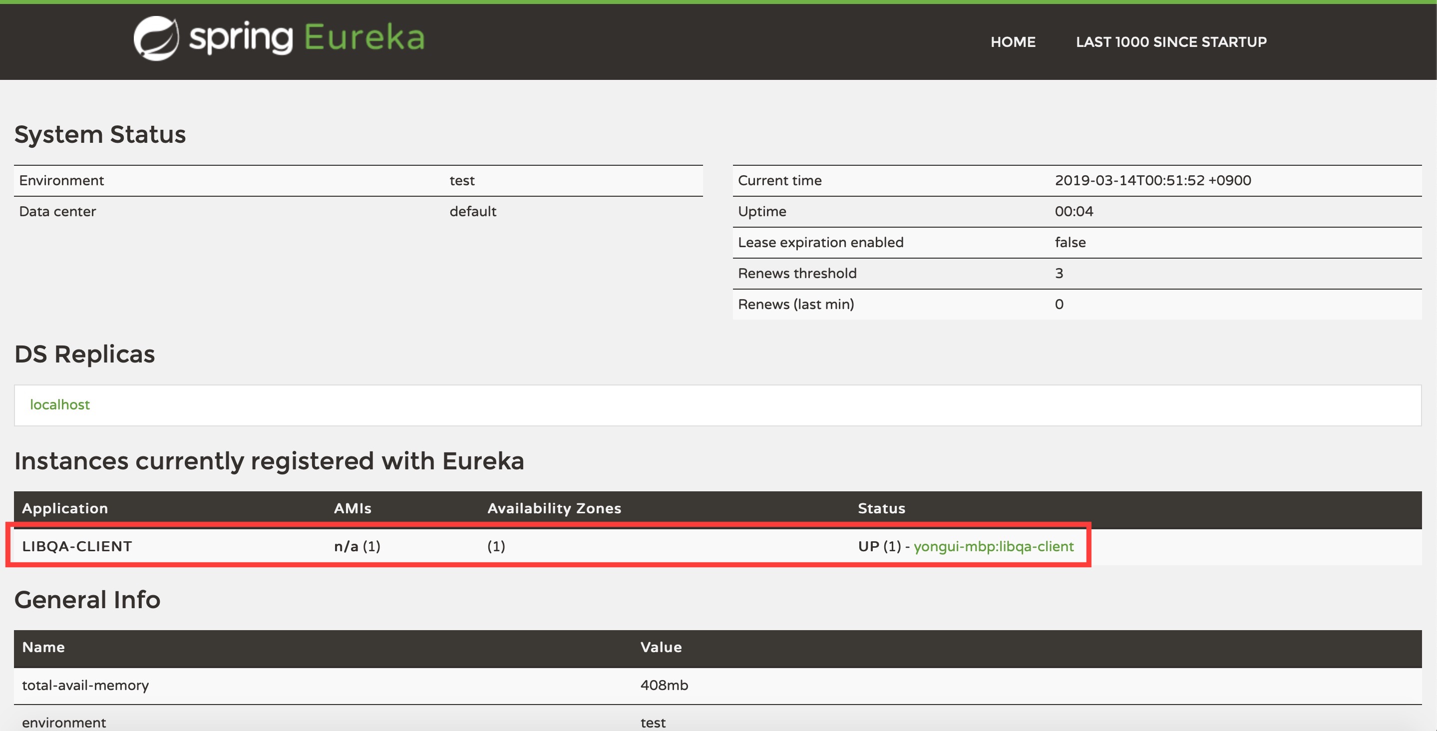Click the spring Eureka brand text
The image size is (1437, 731).
click(x=307, y=38)
